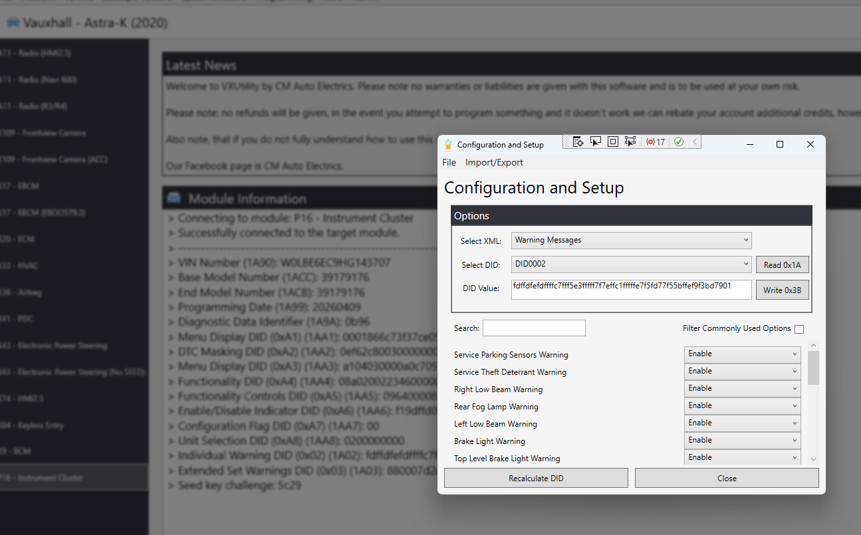The height and width of the screenshot is (535, 861).
Task: Click the "Vauxhall - Astra-K (2020)" heading
Action: pos(95,23)
